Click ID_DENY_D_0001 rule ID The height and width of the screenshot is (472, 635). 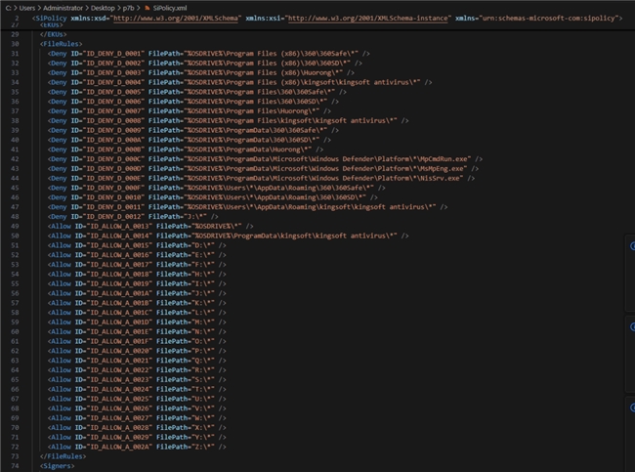pyautogui.click(x=113, y=54)
